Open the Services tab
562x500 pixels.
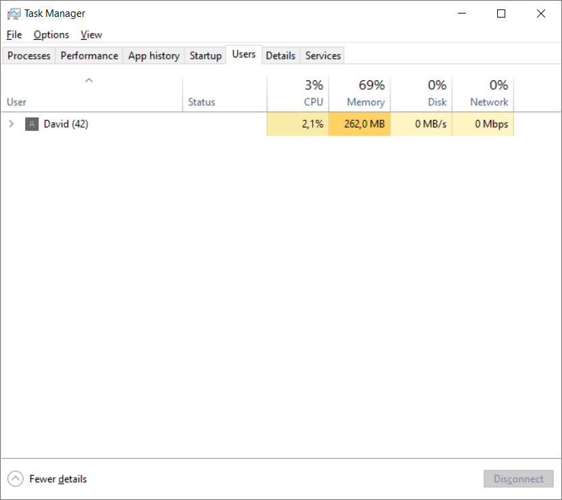[x=323, y=55]
